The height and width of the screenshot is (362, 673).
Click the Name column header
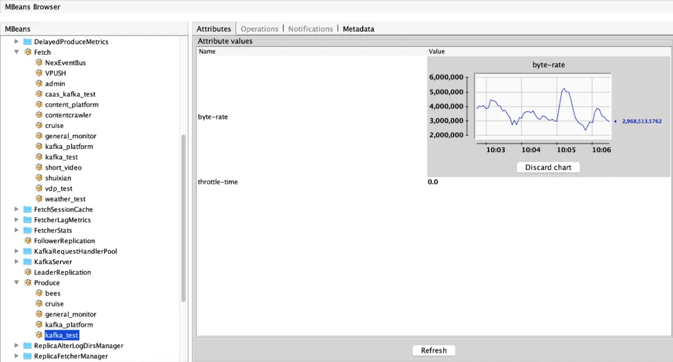point(312,52)
